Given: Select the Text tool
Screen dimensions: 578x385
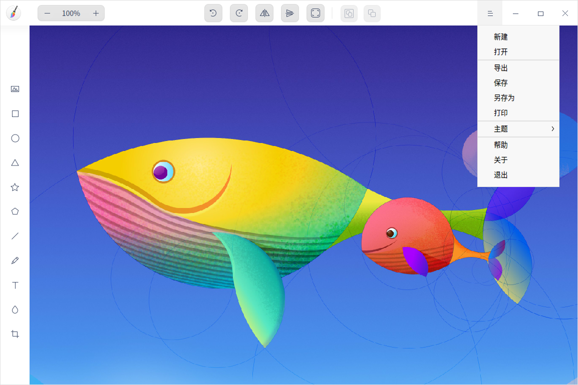Looking at the screenshot, I should point(15,285).
